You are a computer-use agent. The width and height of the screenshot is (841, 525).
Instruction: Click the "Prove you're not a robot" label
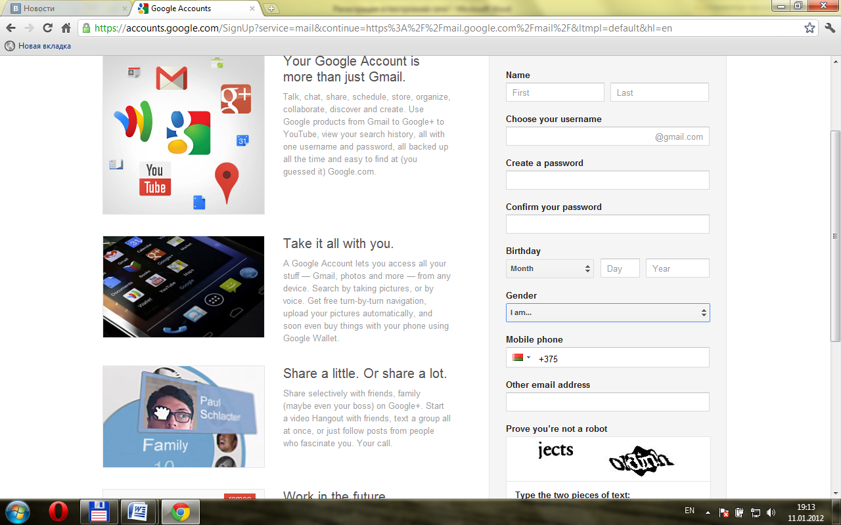pos(557,429)
